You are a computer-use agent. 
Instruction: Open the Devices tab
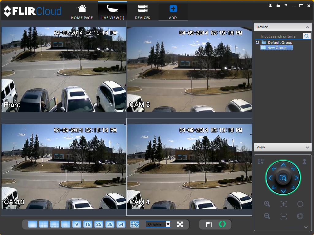click(x=143, y=12)
